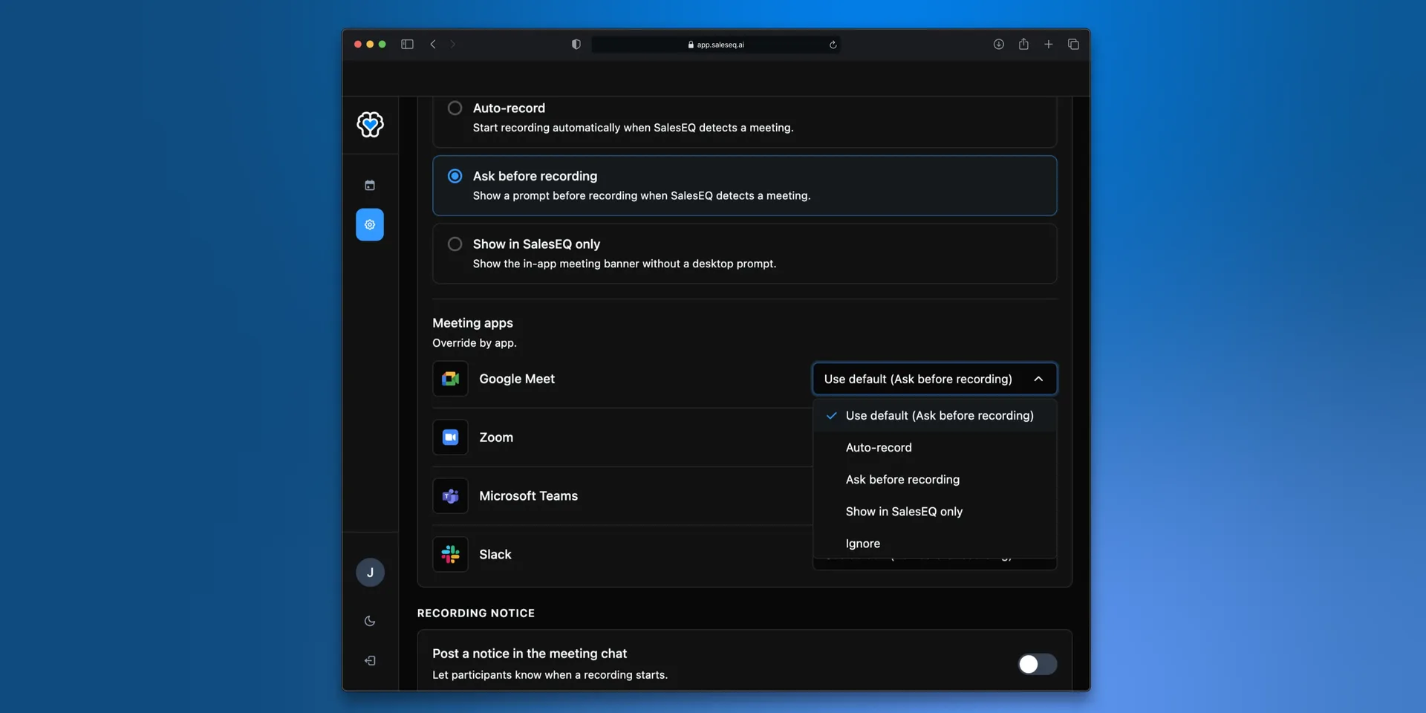Choose Auto-record from the dropdown list
Screen dimensions: 1426x713
(x=934, y=448)
